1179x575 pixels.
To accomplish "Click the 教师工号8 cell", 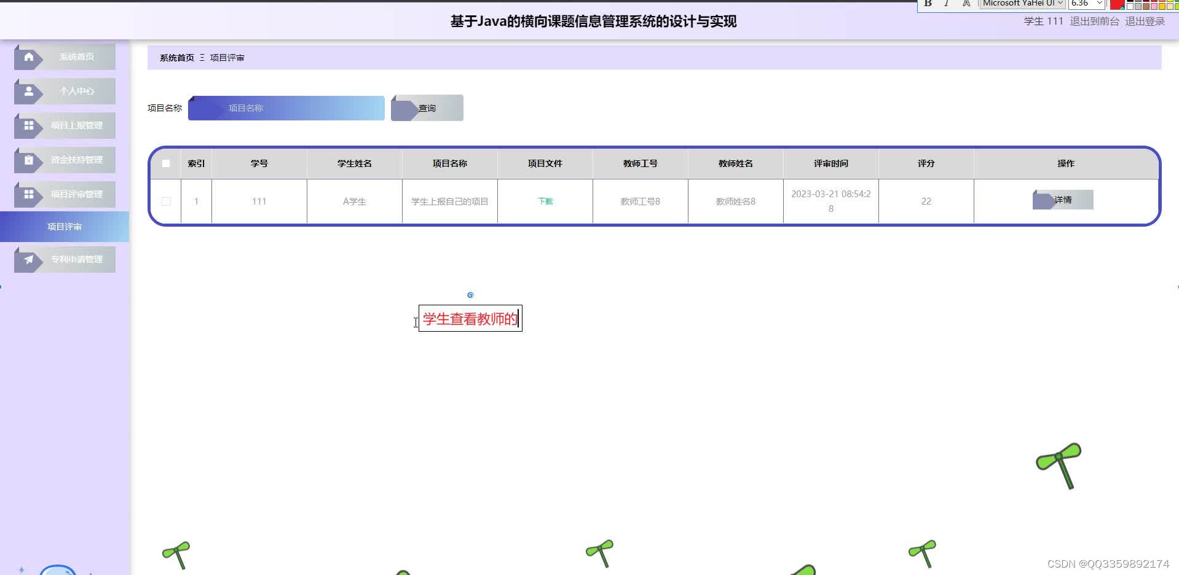I will (641, 201).
